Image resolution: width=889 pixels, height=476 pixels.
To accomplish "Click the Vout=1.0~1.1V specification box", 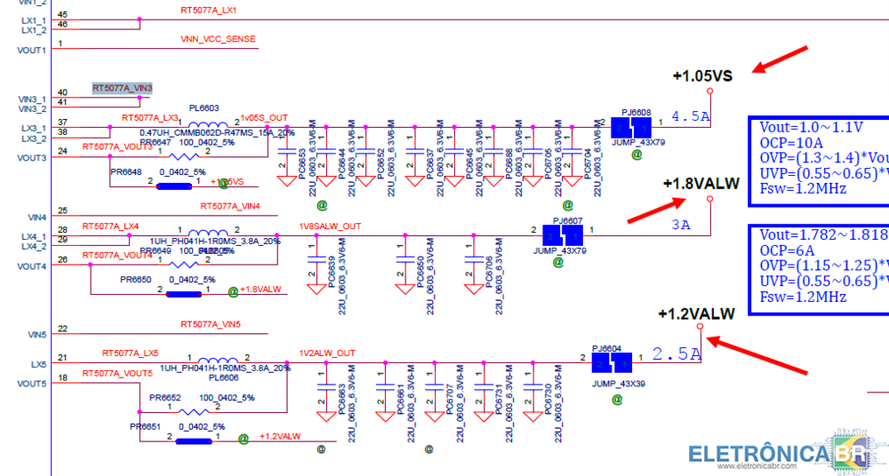I will (x=818, y=158).
